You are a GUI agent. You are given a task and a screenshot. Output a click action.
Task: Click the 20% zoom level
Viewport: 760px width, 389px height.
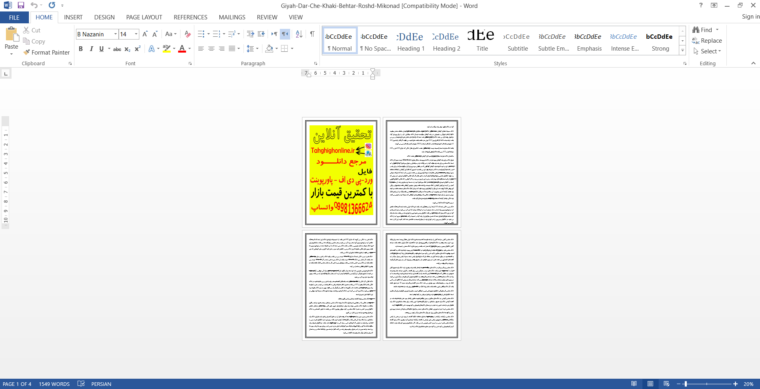[x=749, y=384]
